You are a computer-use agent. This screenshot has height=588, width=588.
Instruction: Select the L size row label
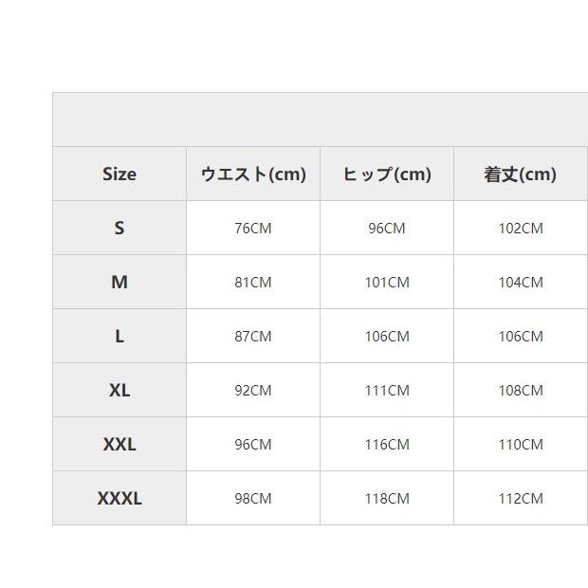[x=119, y=337]
